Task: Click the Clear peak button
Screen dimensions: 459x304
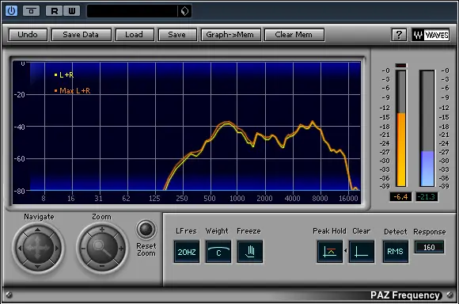Action: (x=362, y=252)
